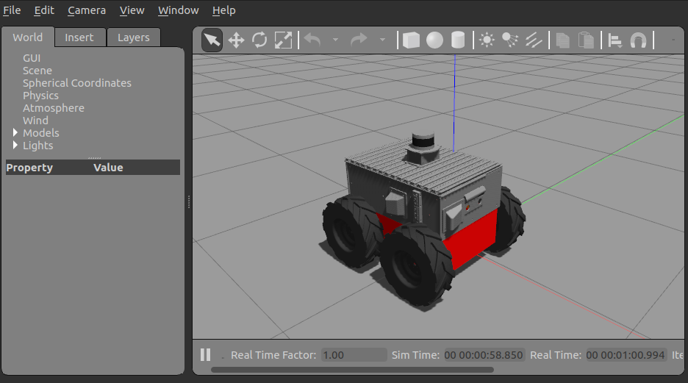The image size is (688, 383).
Task: Add a spot light to scene
Action: coord(510,40)
